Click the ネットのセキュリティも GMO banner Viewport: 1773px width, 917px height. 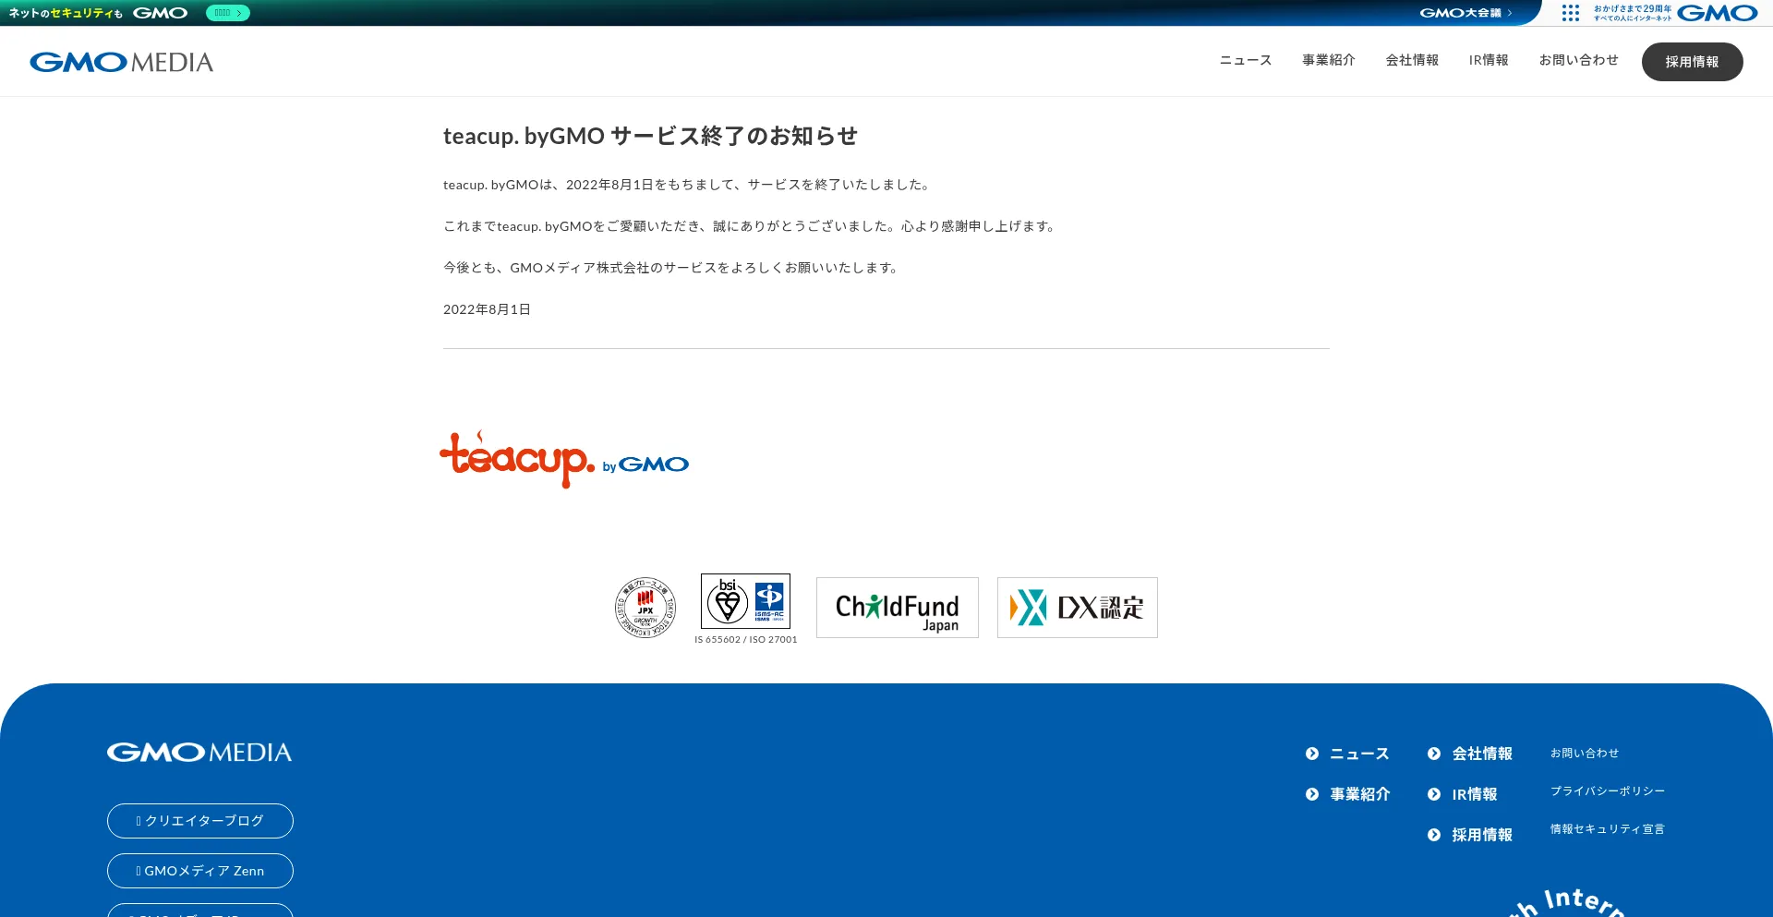coord(97,13)
